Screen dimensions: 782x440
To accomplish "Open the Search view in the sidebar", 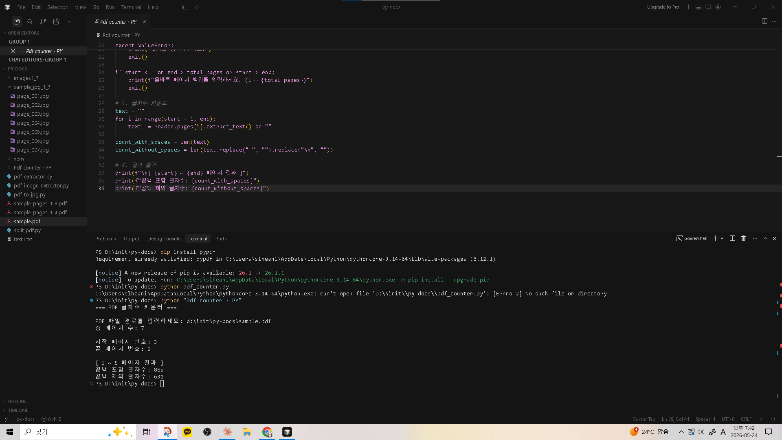I will (30, 22).
